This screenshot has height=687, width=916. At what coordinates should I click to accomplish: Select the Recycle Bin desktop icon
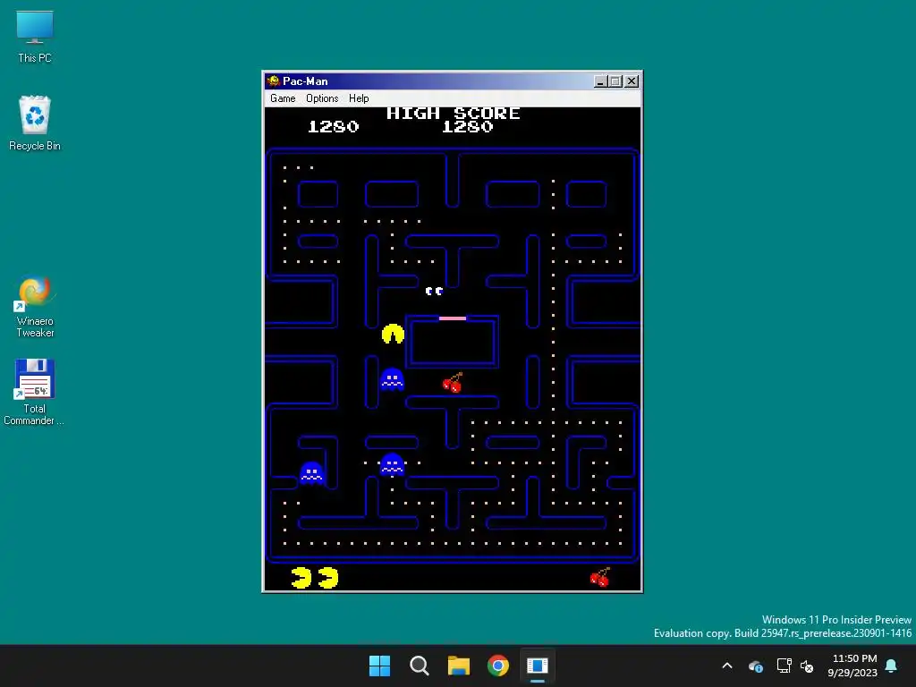point(35,123)
